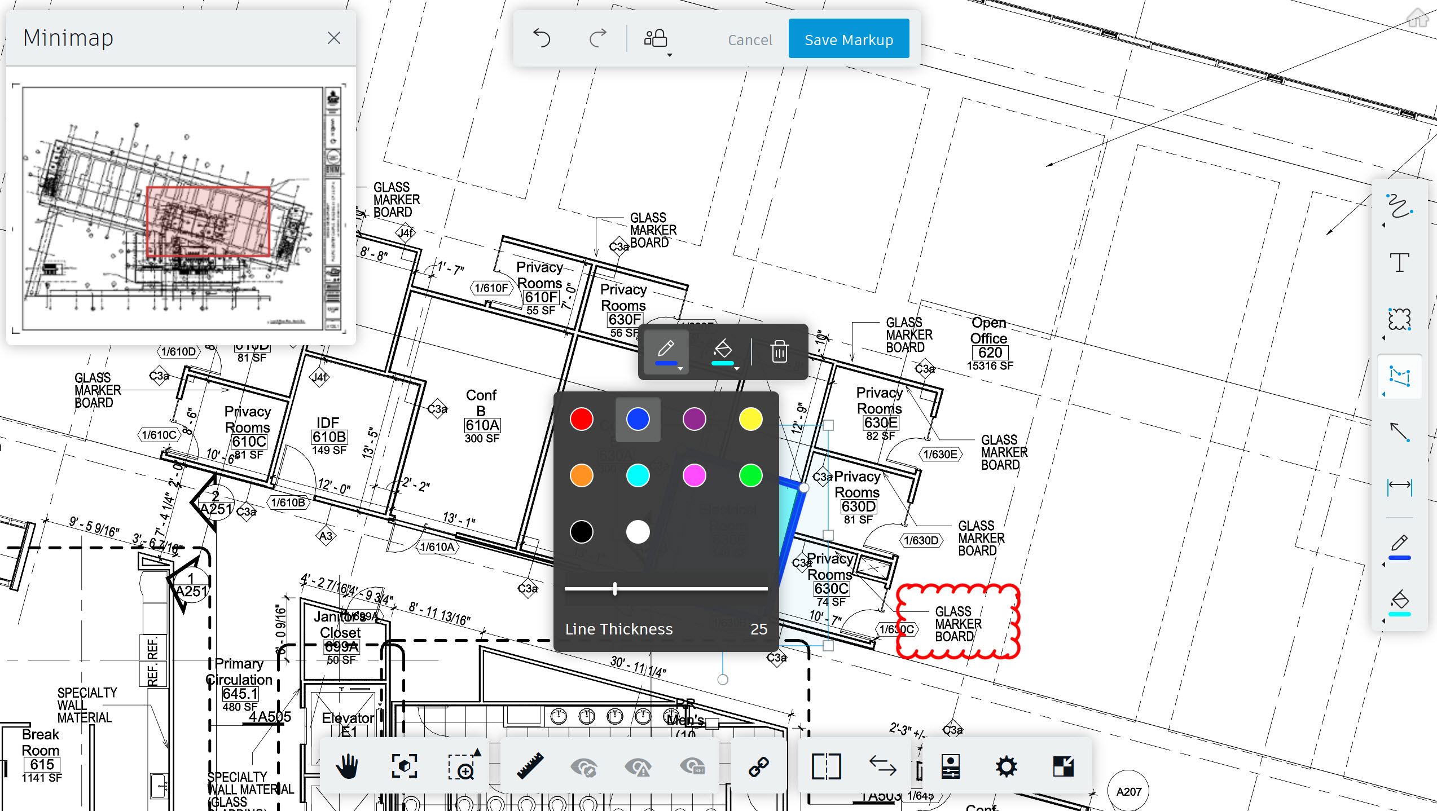Open the markup permissions lock menu

657,40
